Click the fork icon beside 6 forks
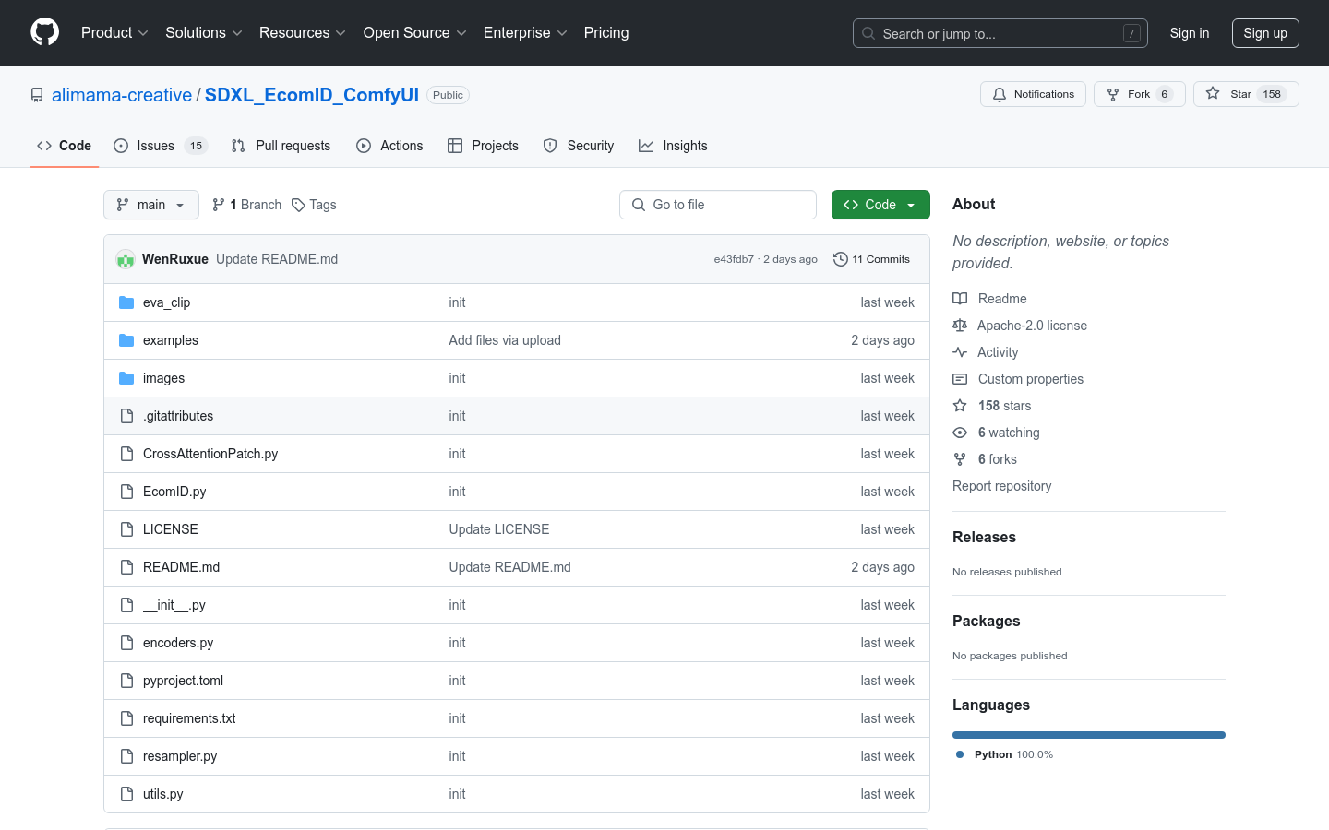This screenshot has height=830, width=1329. (960, 459)
